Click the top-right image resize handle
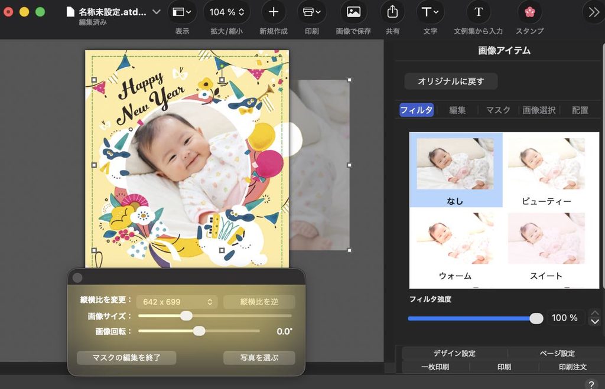Image resolution: width=605 pixels, height=389 pixels. pyautogui.click(x=350, y=80)
